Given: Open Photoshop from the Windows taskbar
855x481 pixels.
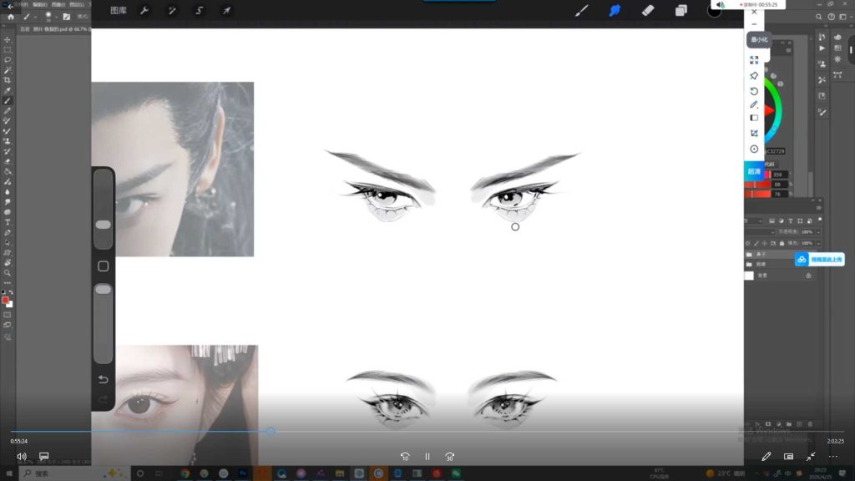Looking at the screenshot, I should (243, 473).
